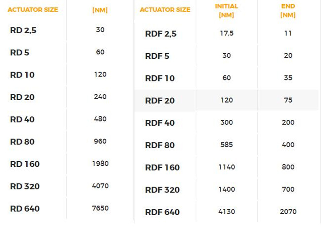Click the INITIAL [NM] column header
This screenshot has height=228, width=321.
point(226,10)
